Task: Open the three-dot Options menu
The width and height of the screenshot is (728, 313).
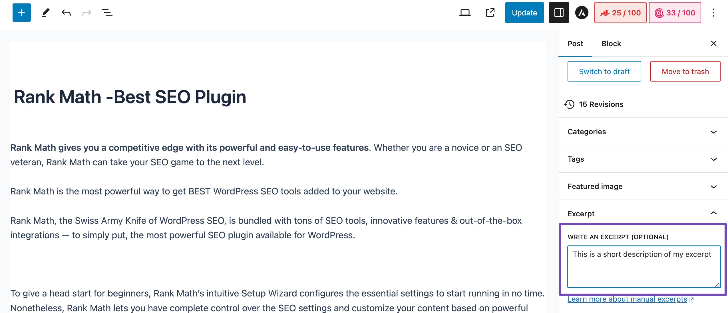Action: pyautogui.click(x=713, y=13)
